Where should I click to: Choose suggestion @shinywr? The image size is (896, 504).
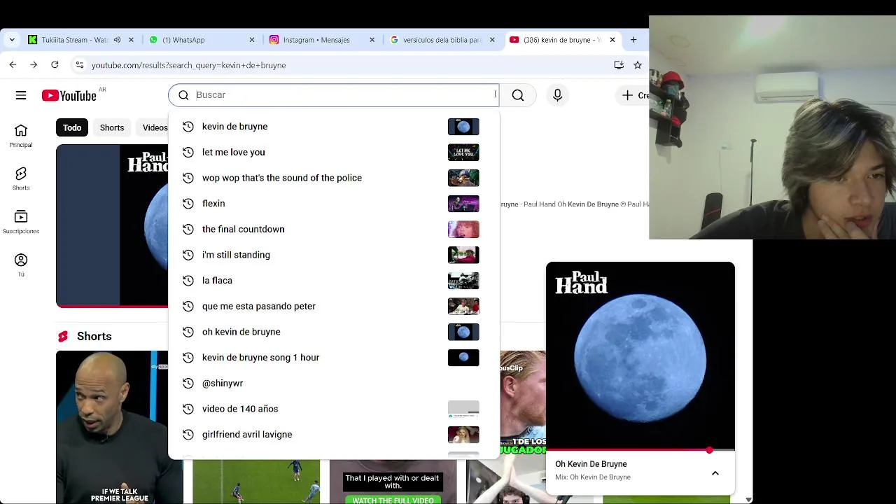333,383
